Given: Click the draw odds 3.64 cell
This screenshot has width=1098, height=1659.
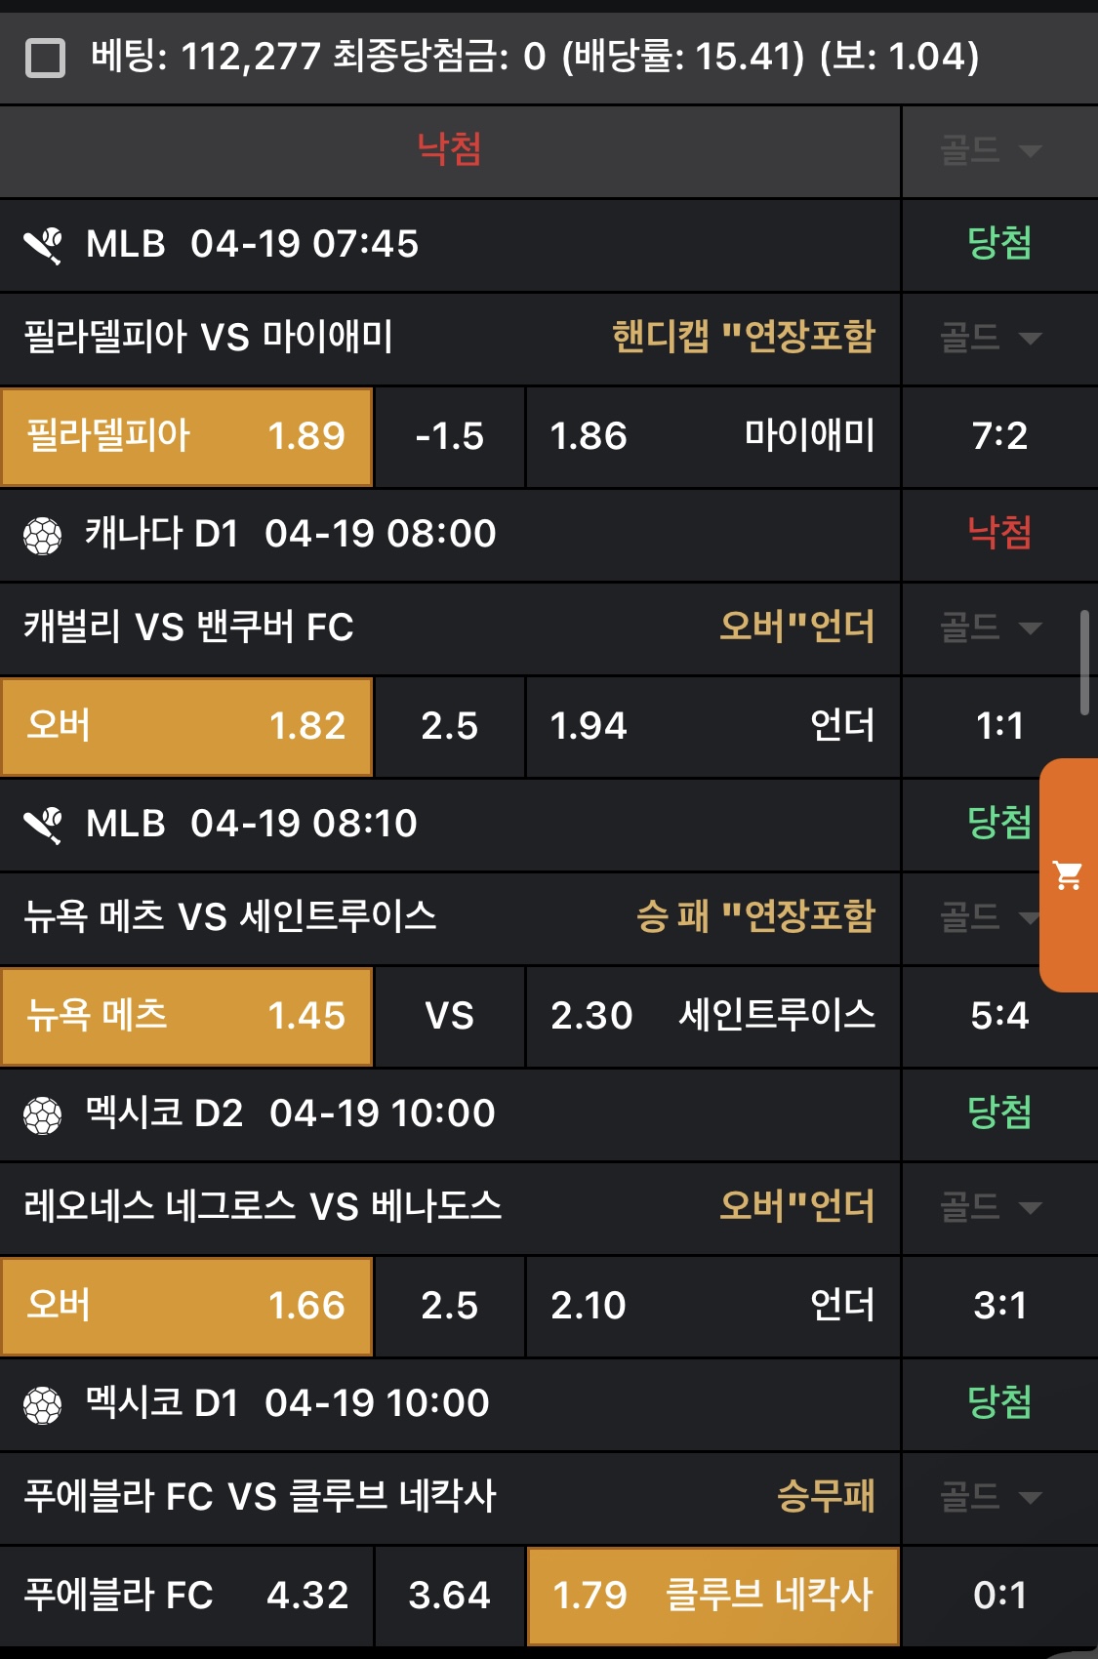Looking at the screenshot, I should coord(450,1596).
